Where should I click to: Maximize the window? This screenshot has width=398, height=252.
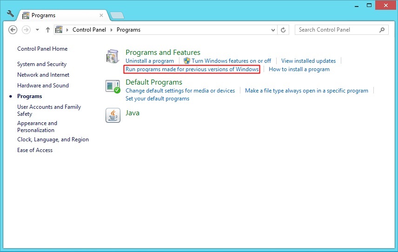click(x=369, y=5)
